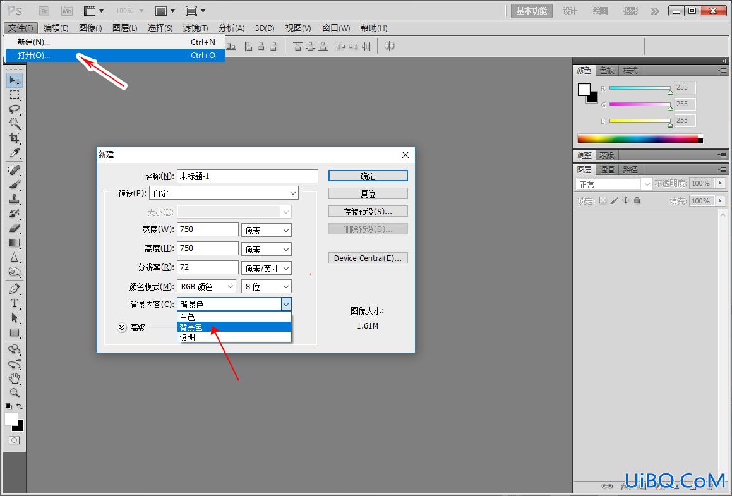The width and height of the screenshot is (732, 496).
Task: Select the Zoom tool
Action: 15,393
